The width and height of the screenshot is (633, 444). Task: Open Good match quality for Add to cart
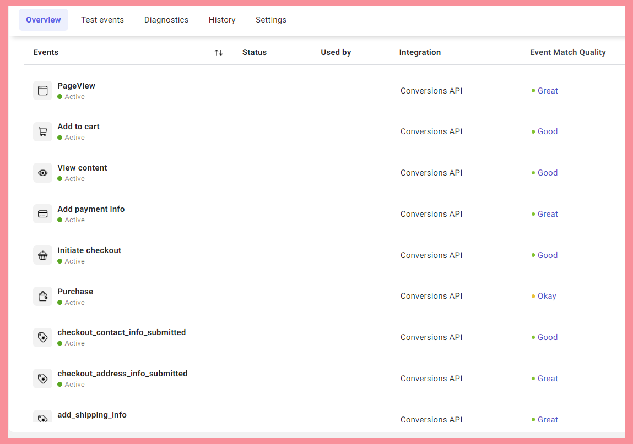coord(548,131)
